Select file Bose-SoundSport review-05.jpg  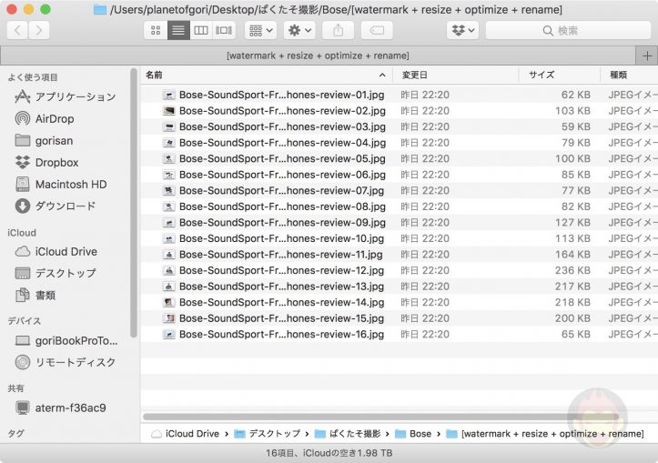coord(400,158)
